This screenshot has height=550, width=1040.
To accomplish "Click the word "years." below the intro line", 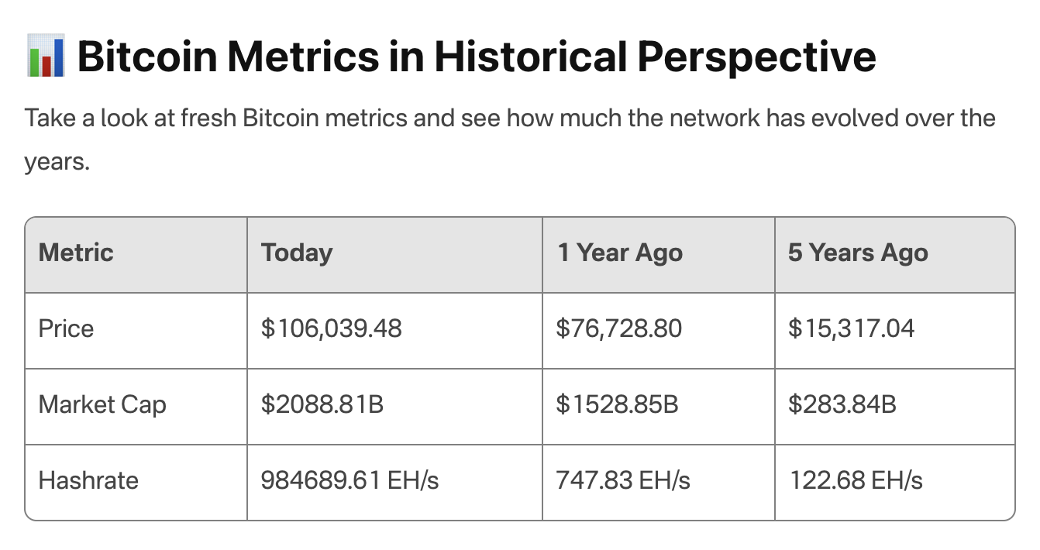I will [x=57, y=163].
